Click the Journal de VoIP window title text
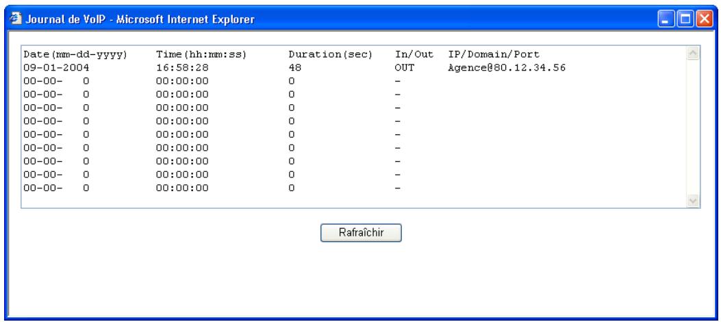This screenshot has width=721, height=322. tap(140, 20)
